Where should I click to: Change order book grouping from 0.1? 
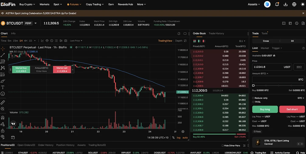click(x=242, y=41)
